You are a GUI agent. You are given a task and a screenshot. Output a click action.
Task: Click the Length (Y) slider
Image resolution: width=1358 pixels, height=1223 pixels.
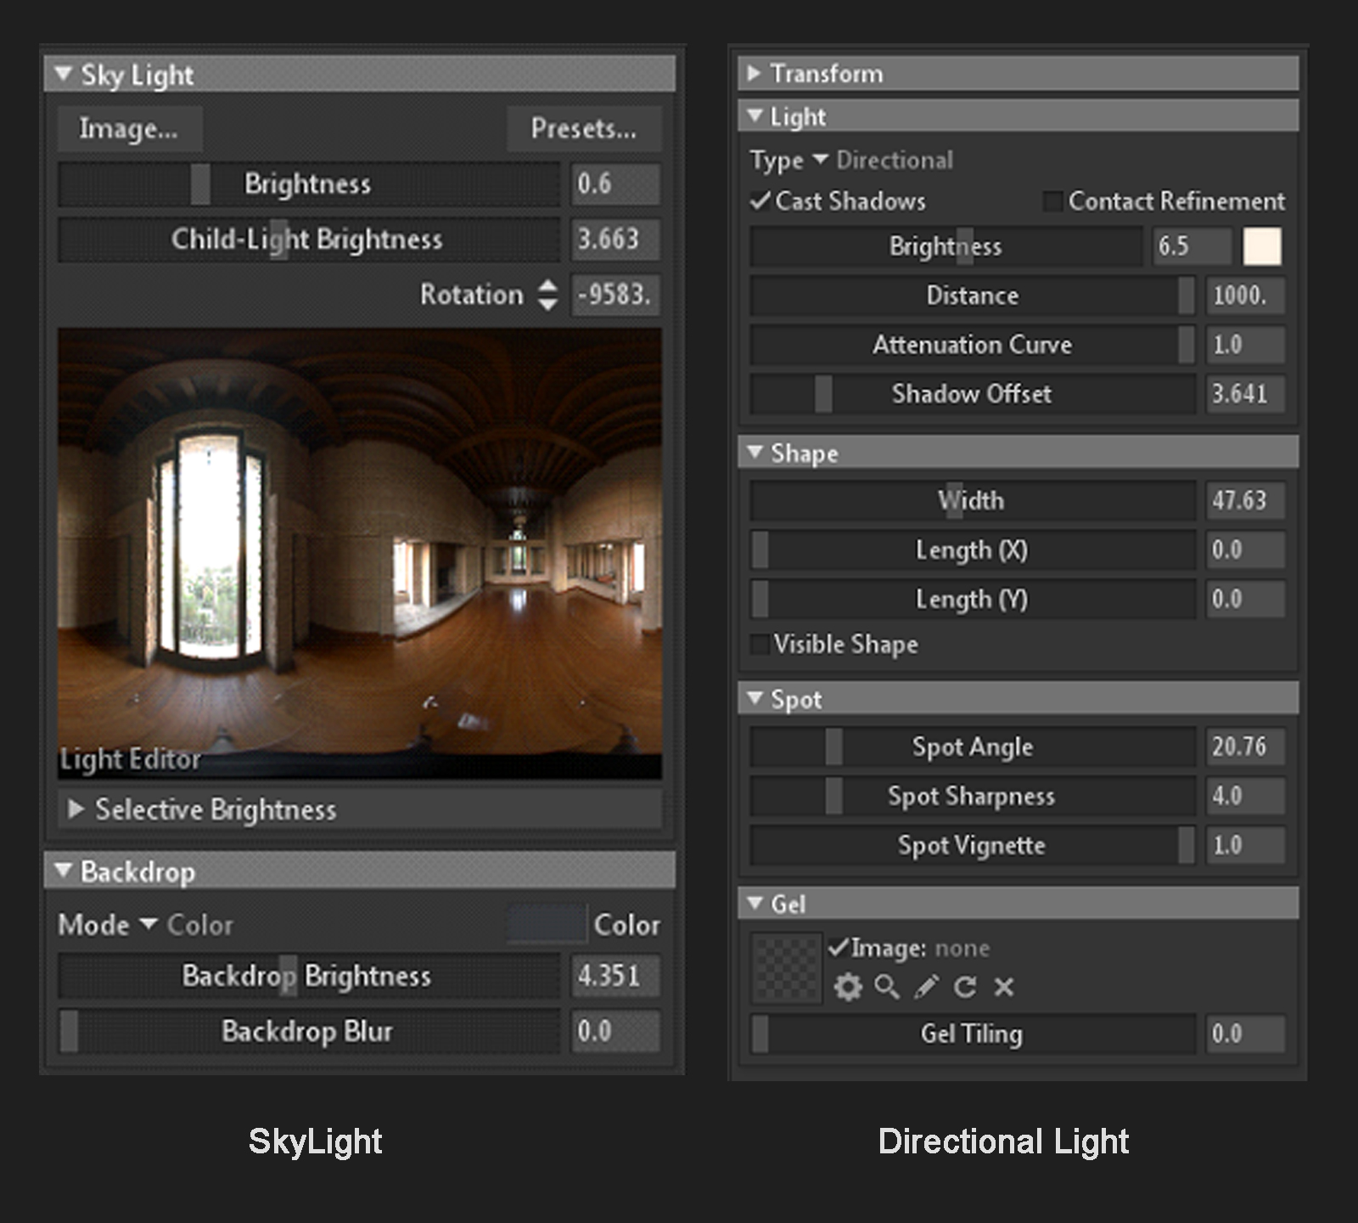tap(973, 599)
